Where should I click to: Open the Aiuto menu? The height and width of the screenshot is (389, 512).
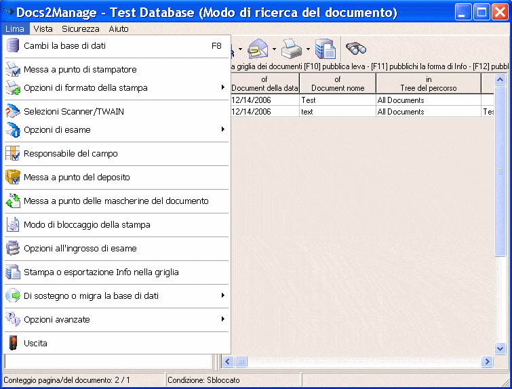click(x=119, y=28)
